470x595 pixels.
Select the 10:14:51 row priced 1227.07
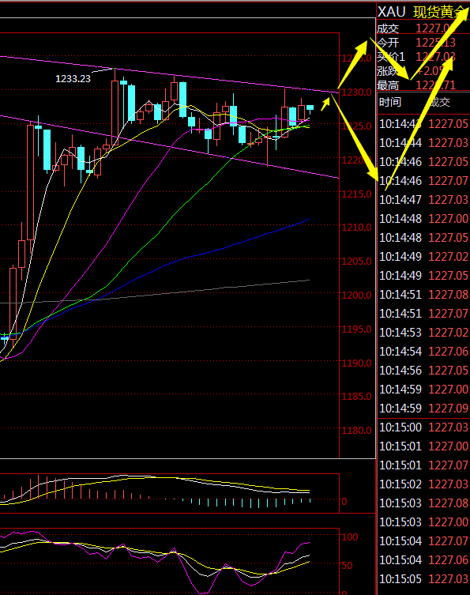click(x=423, y=314)
